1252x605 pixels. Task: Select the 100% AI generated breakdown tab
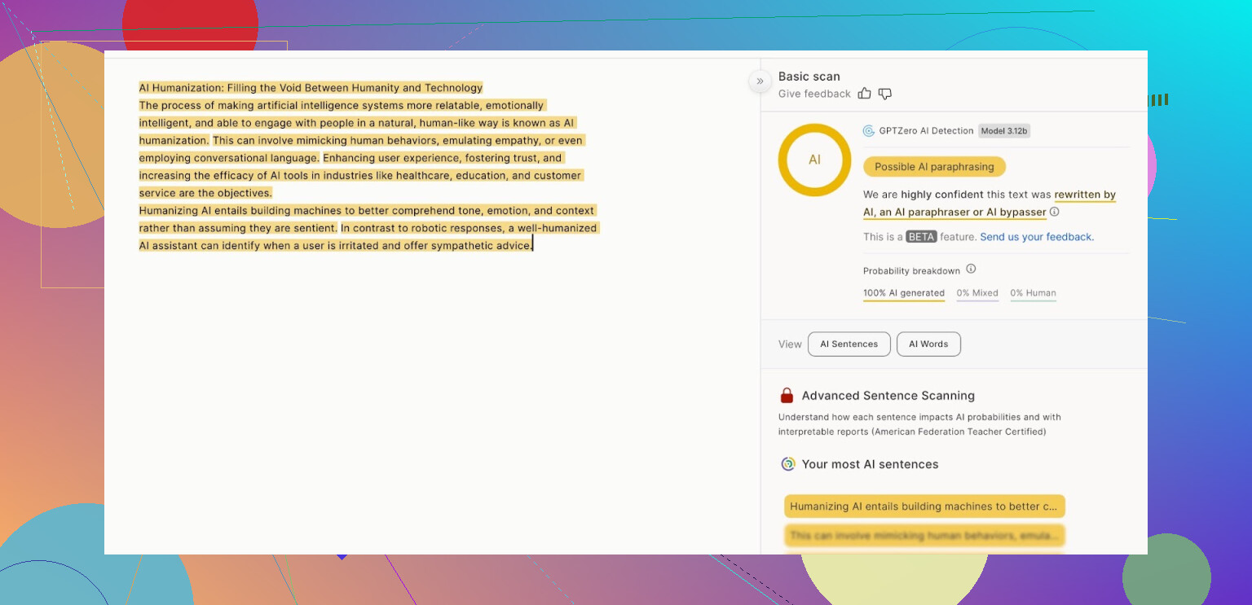coord(903,293)
